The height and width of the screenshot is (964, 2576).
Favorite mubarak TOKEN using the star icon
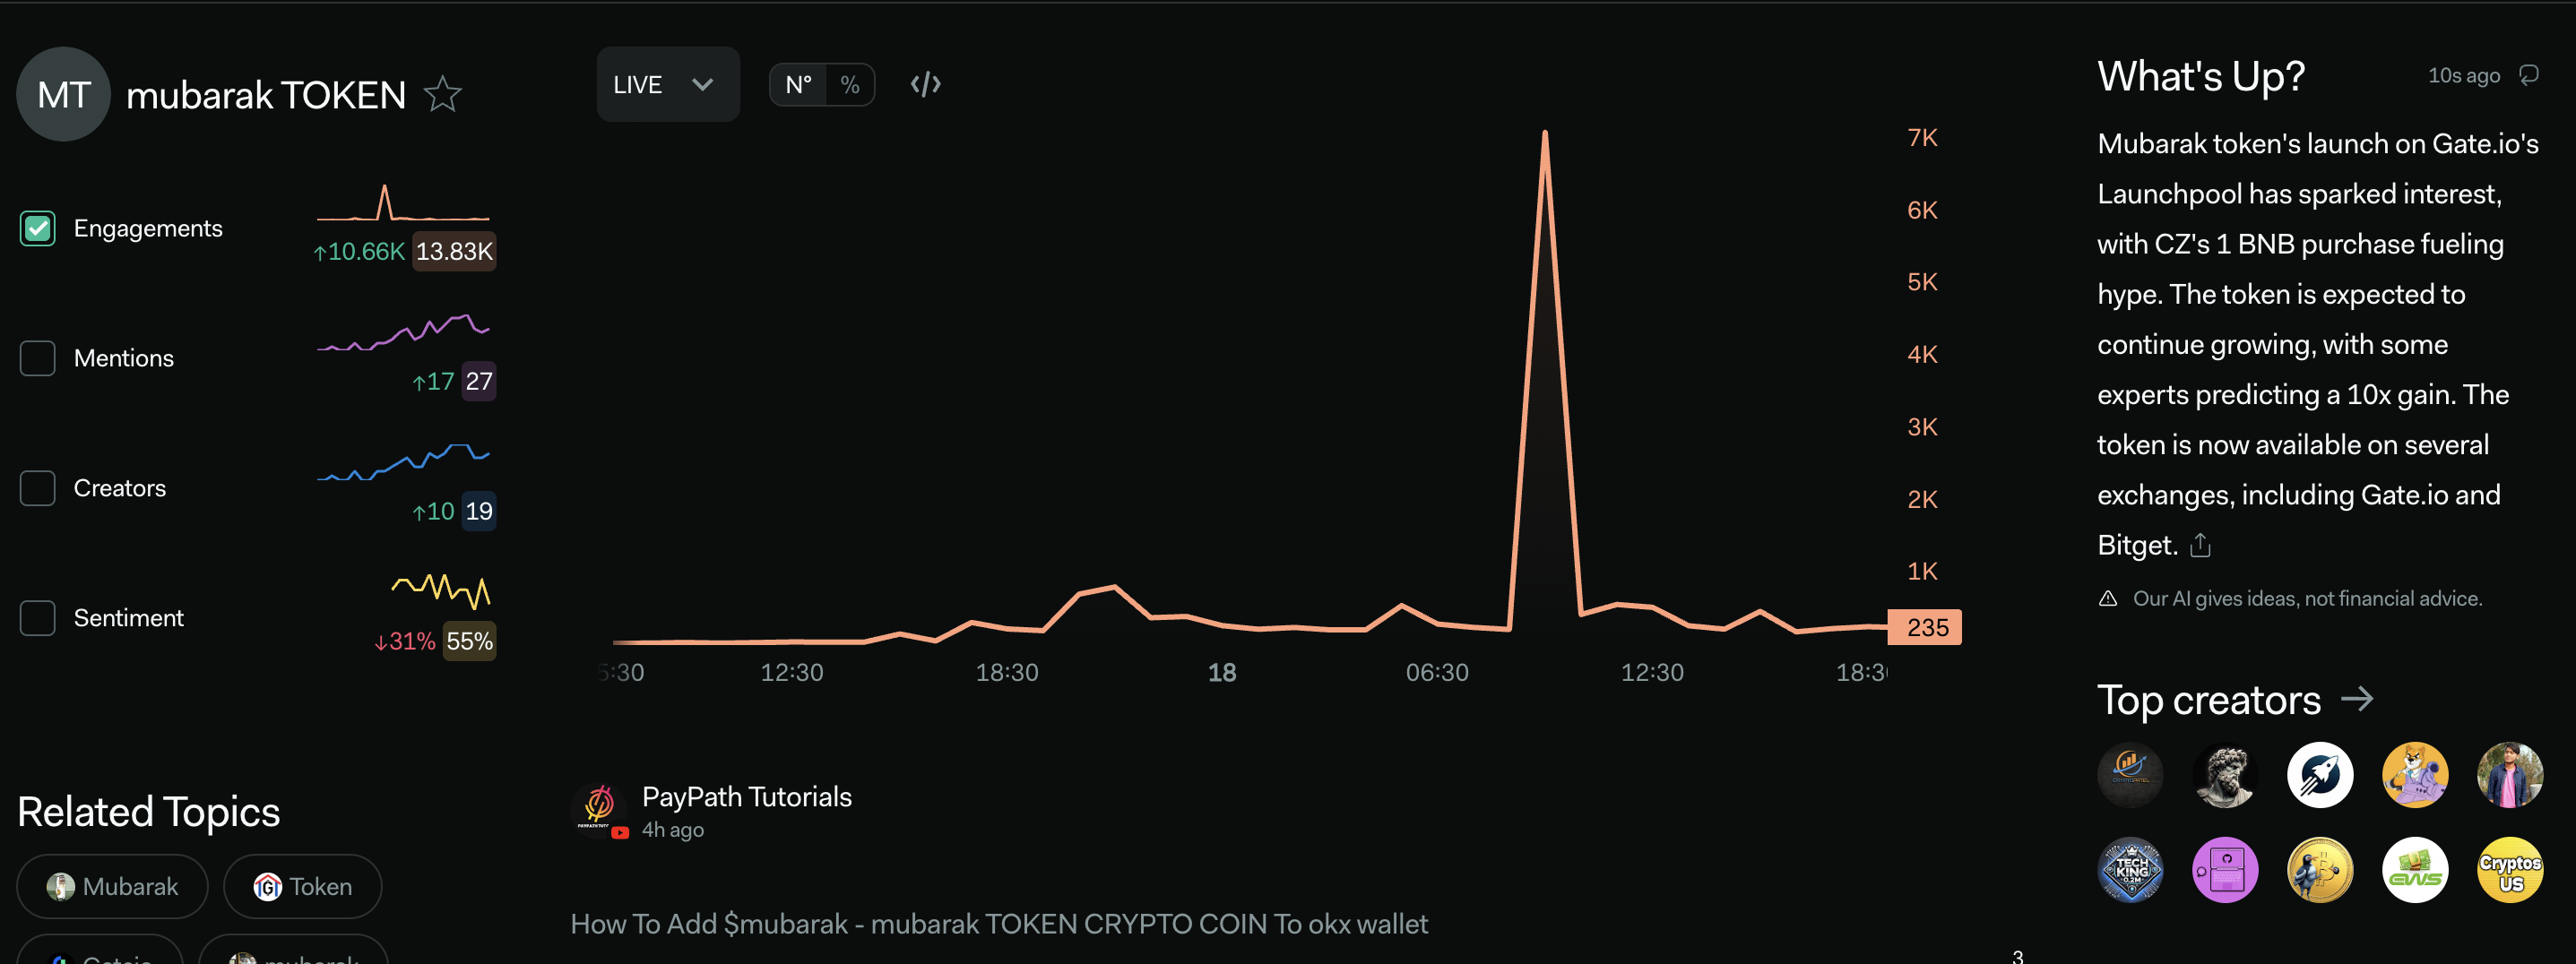[x=443, y=92]
